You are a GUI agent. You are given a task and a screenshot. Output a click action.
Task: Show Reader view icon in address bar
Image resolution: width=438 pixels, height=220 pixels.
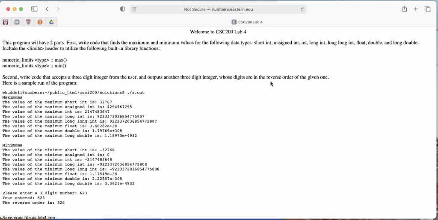pyautogui.click(x=134, y=9)
